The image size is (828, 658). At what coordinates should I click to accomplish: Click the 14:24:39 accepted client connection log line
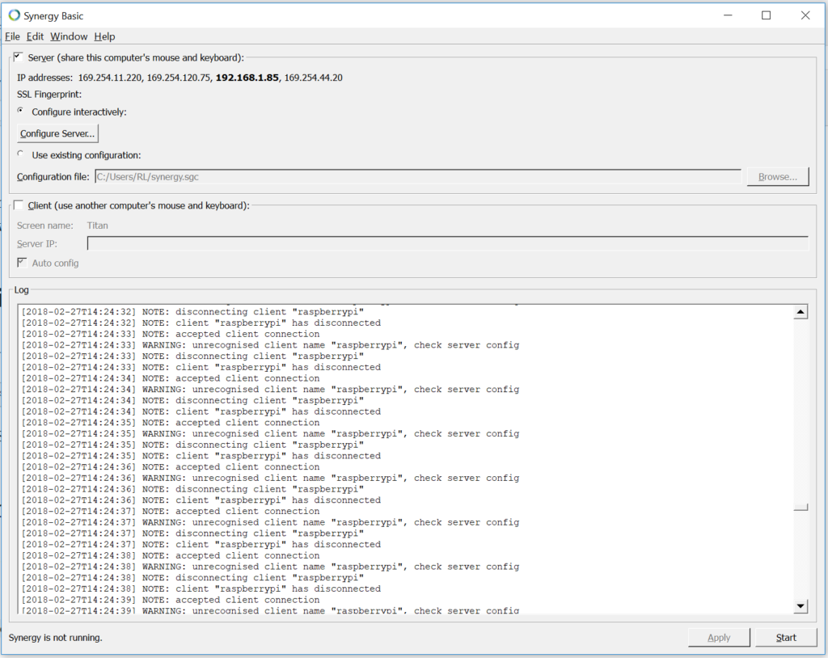[x=171, y=600]
